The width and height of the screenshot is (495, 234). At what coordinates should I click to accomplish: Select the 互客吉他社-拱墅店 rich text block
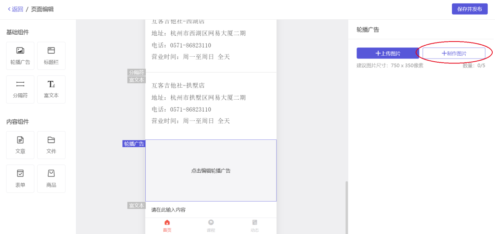pyautogui.click(x=211, y=103)
